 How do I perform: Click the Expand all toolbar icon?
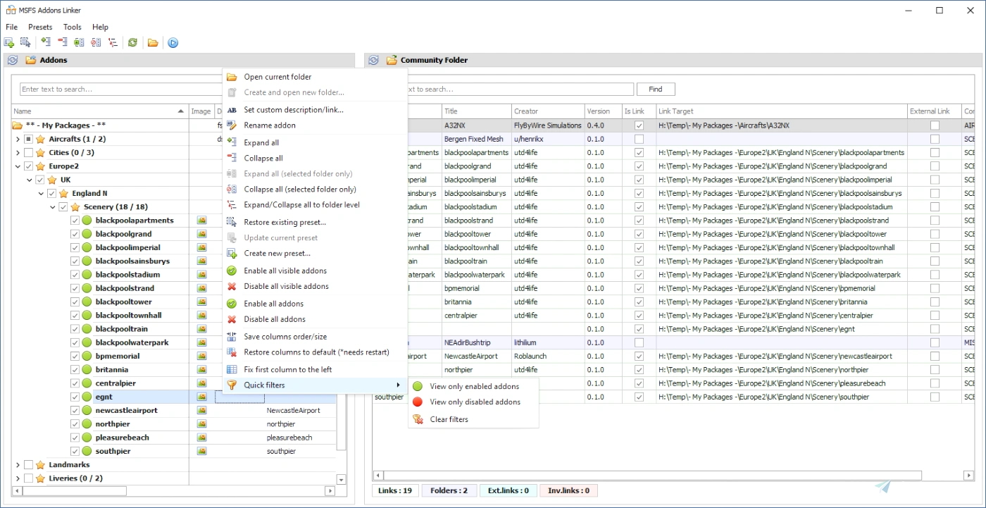[46, 43]
